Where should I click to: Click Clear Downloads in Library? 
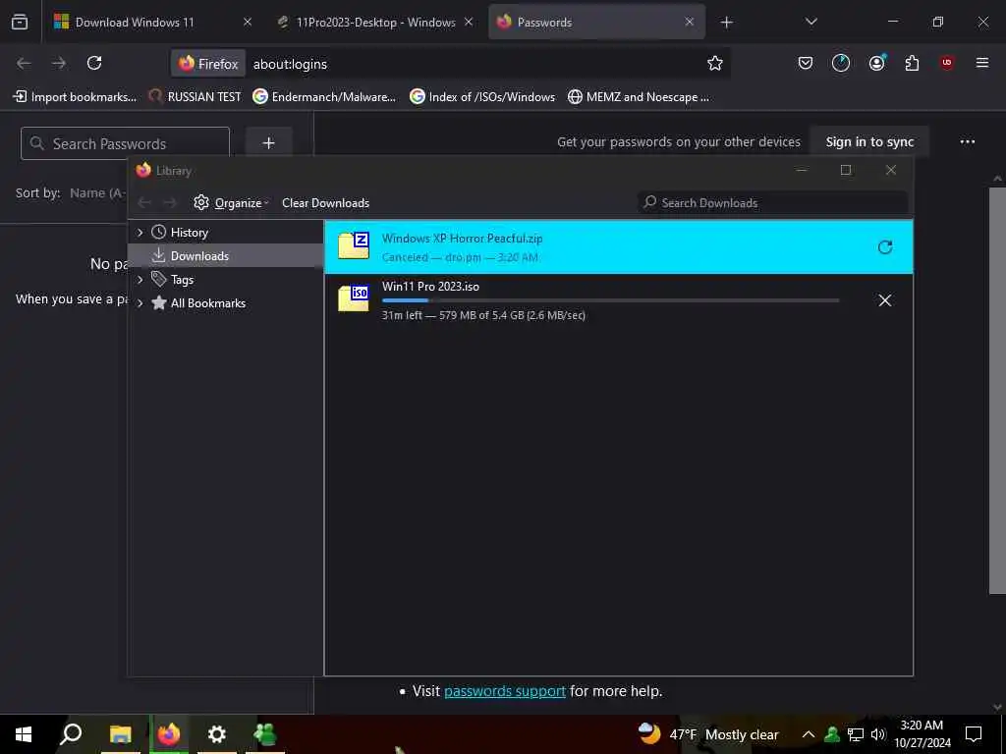point(325,202)
